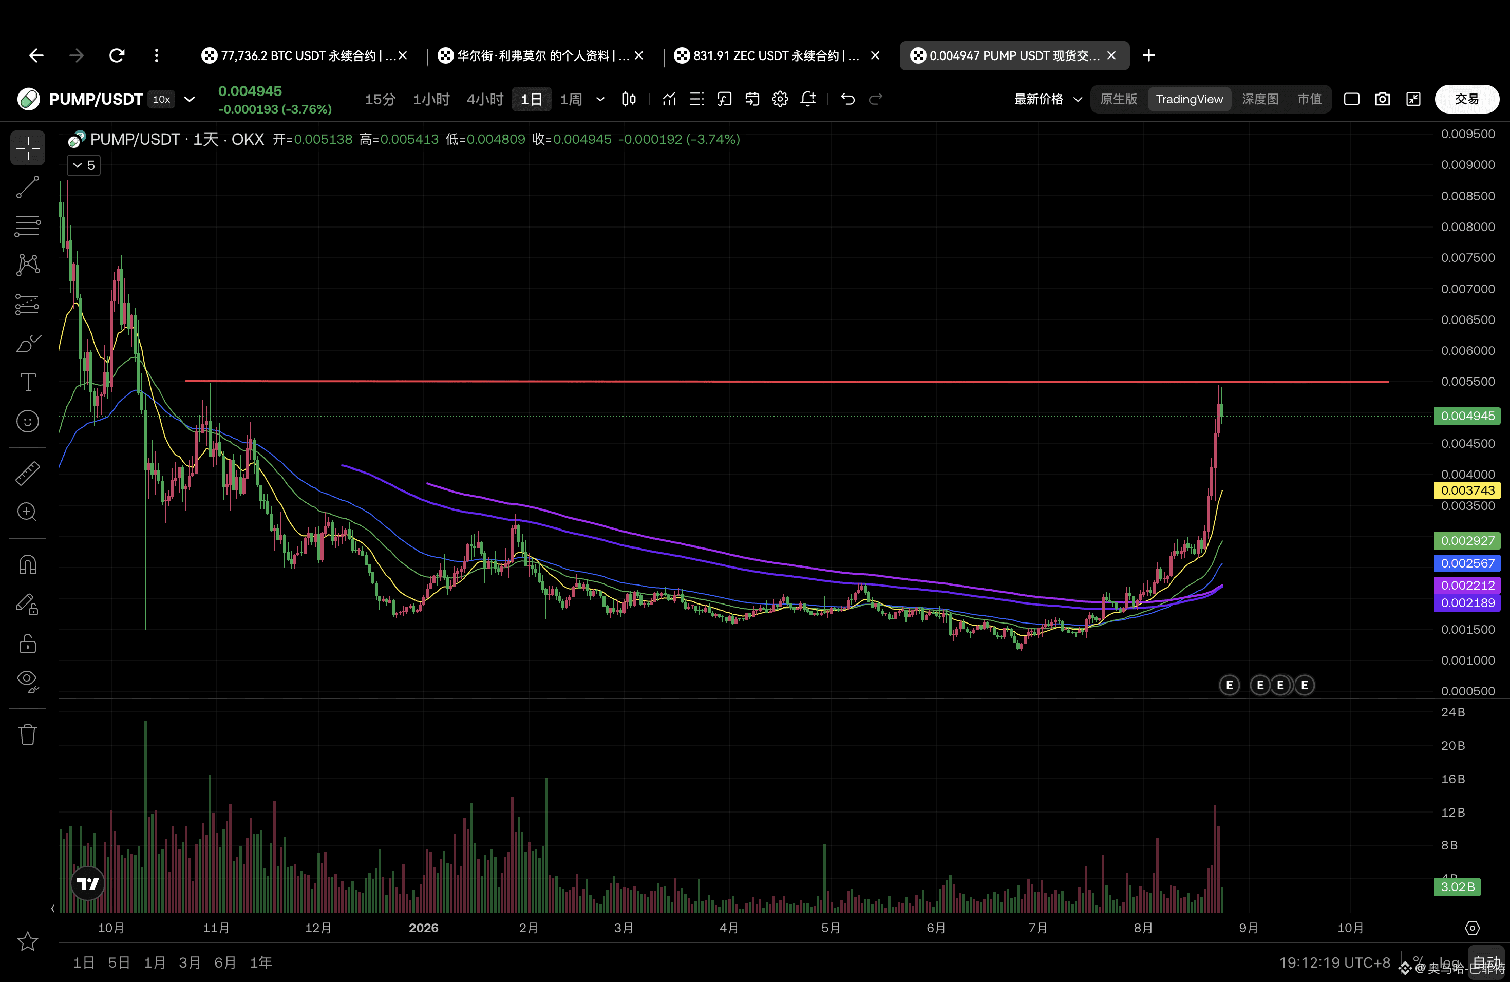Screen dimensions: 1510x982
Task: Select the brush drawing tool
Action: (x=28, y=343)
